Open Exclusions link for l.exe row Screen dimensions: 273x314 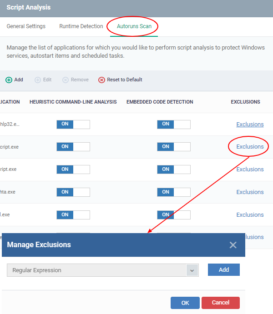250,214
